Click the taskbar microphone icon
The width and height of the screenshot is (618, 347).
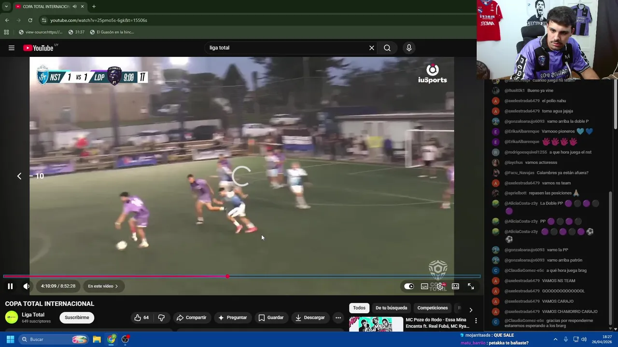tap(566, 339)
